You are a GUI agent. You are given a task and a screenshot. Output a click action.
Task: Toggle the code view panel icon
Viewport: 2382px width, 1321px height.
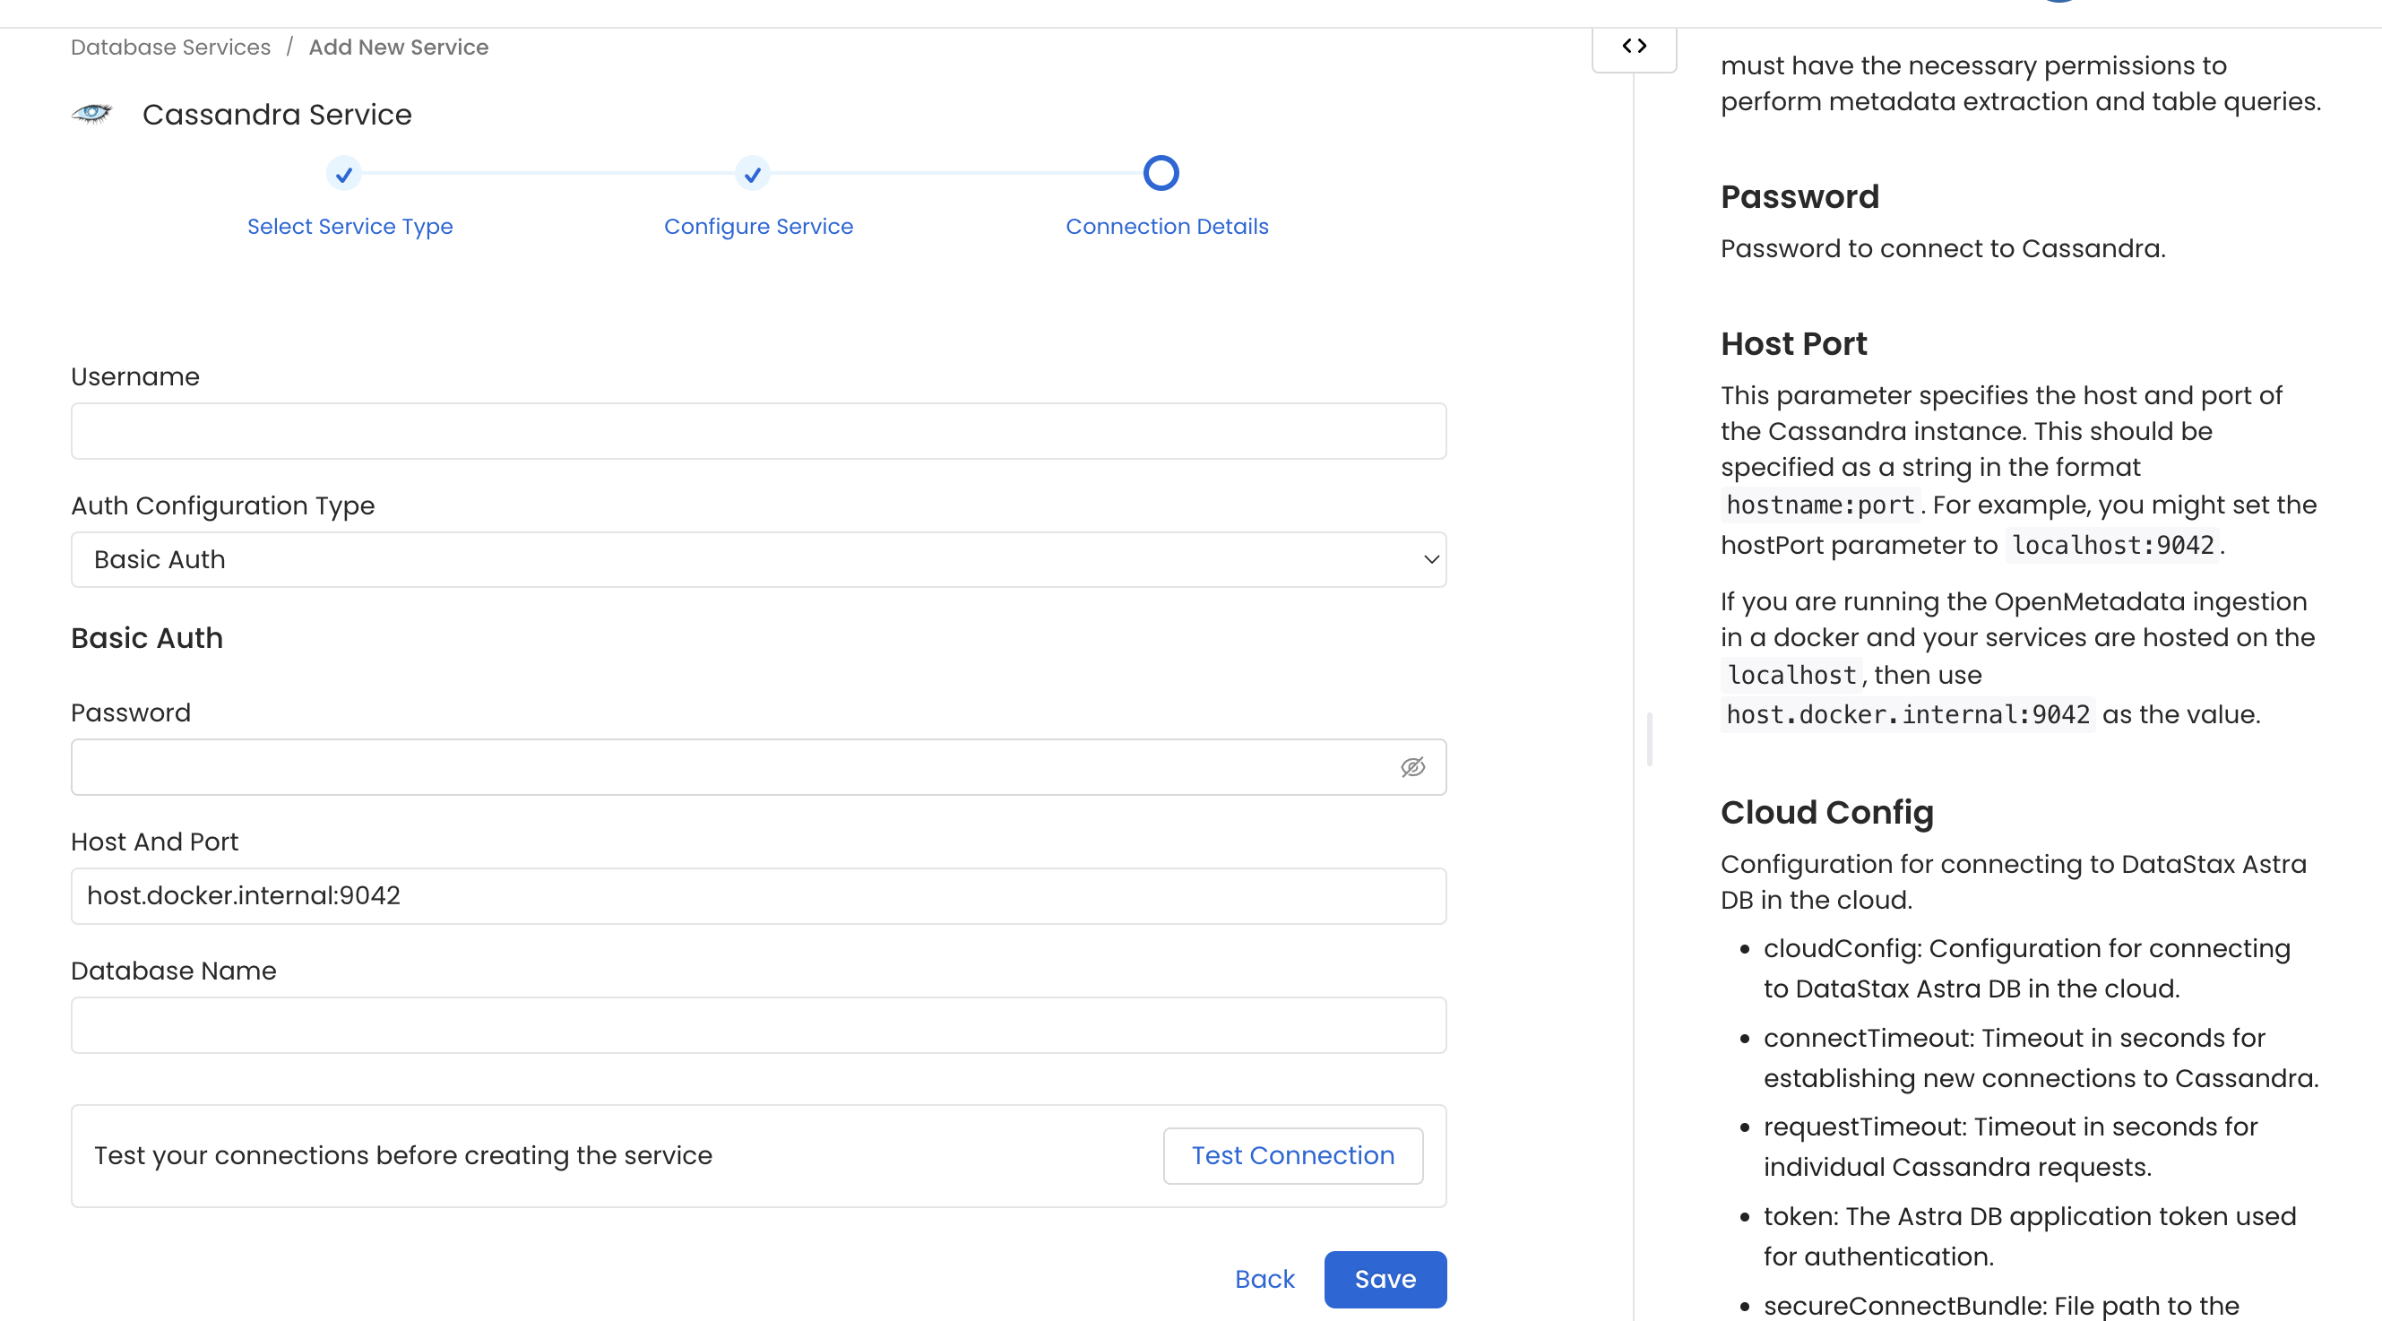[x=1635, y=45]
